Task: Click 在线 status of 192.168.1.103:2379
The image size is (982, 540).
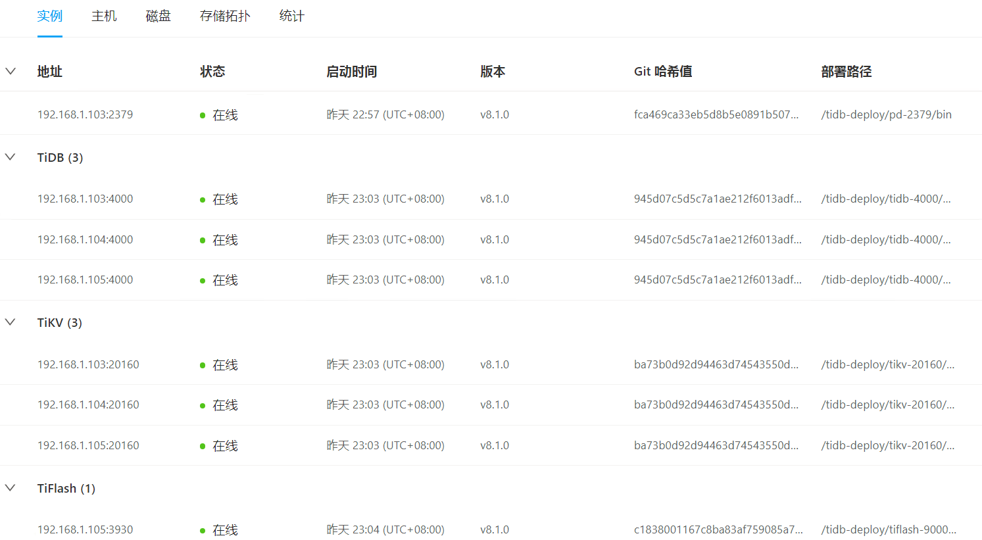Action: click(219, 115)
